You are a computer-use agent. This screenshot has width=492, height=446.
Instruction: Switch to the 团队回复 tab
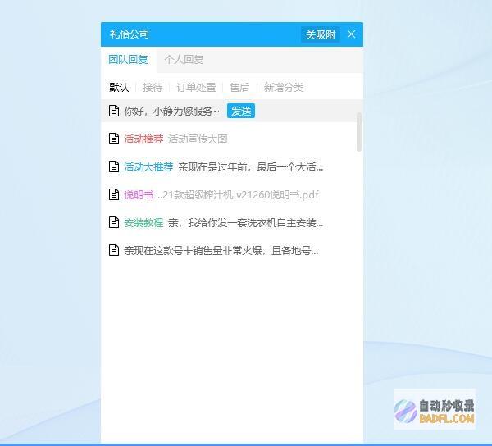click(x=128, y=60)
